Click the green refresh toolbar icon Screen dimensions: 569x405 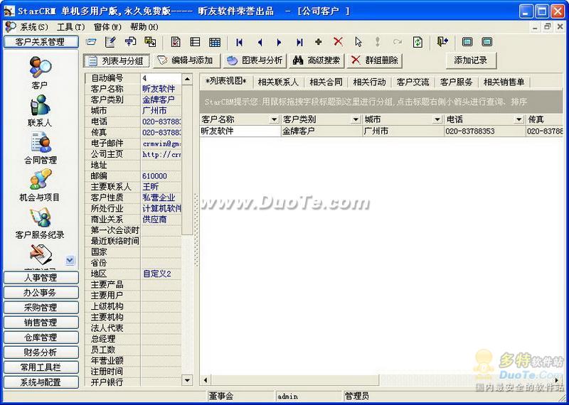pyautogui.click(x=418, y=42)
